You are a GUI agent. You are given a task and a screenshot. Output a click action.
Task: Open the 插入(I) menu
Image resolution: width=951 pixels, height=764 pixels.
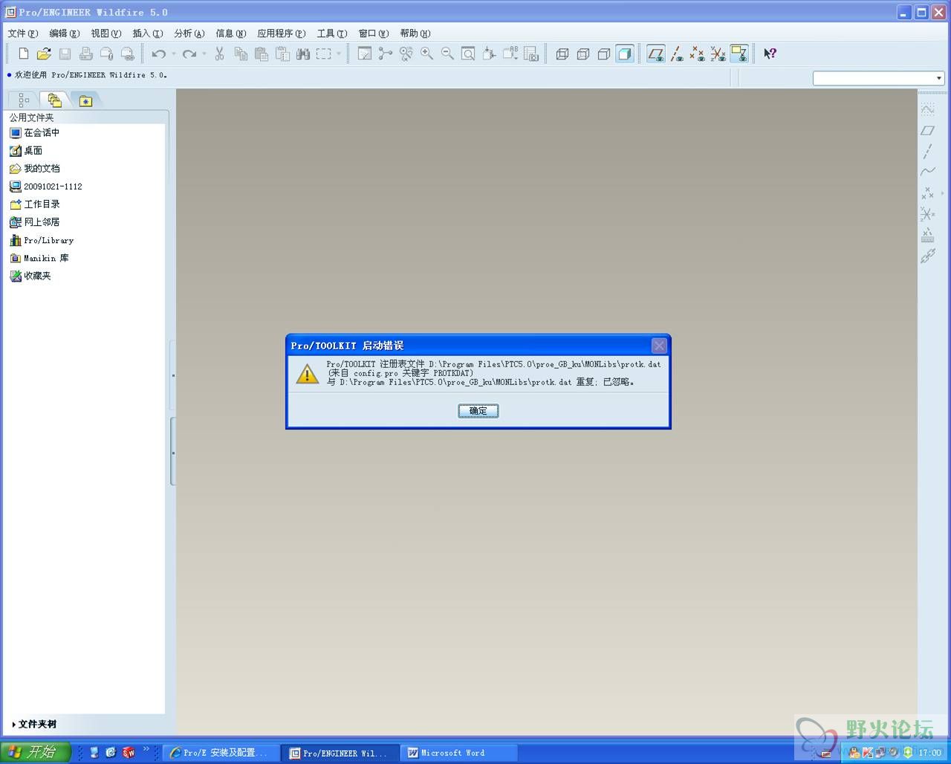(x=148, y=33)
